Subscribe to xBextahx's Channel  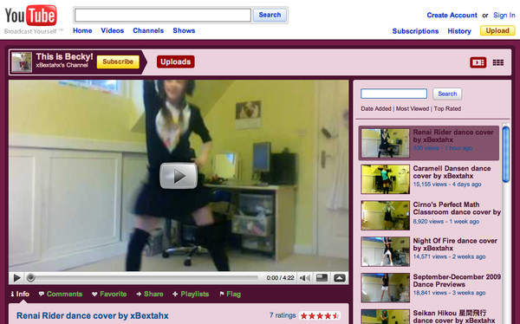[x=118, y=62]
